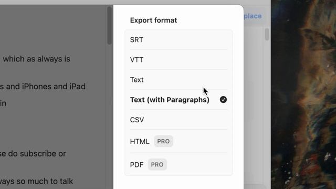
Task: Choose CSV export format
Action: pyautogui.click(x=178, y=120)
